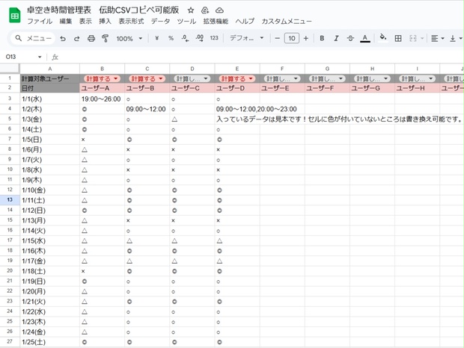
Task: Open ユーザーB 計算する dropdown chip
Action: click(x=147, y=78)
